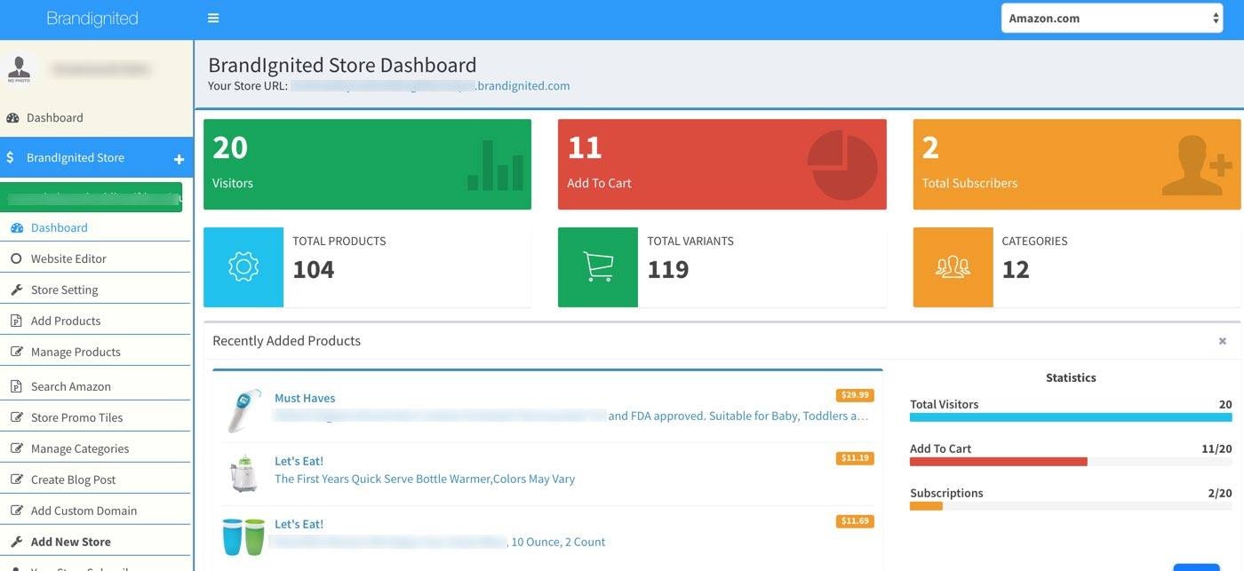Click the circle icon beside Website Editor
This screenshot has width=1244, height=571.
[16, 258]
